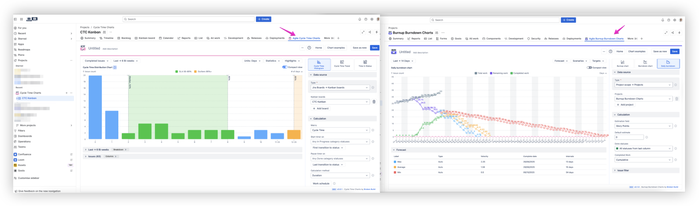This screenshot has width=699, height=206.
Task: Click Save as new in Burnup Burndown panel
Action: pos(660,51)
